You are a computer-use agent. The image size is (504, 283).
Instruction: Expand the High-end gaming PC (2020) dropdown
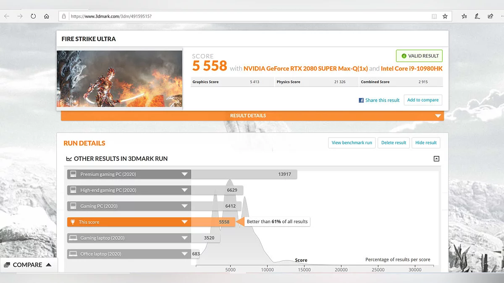[184, 190]
